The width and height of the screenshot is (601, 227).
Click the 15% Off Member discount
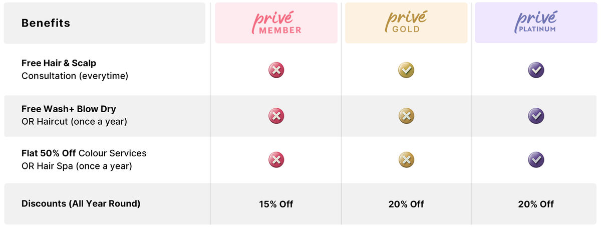pos(276,204)
